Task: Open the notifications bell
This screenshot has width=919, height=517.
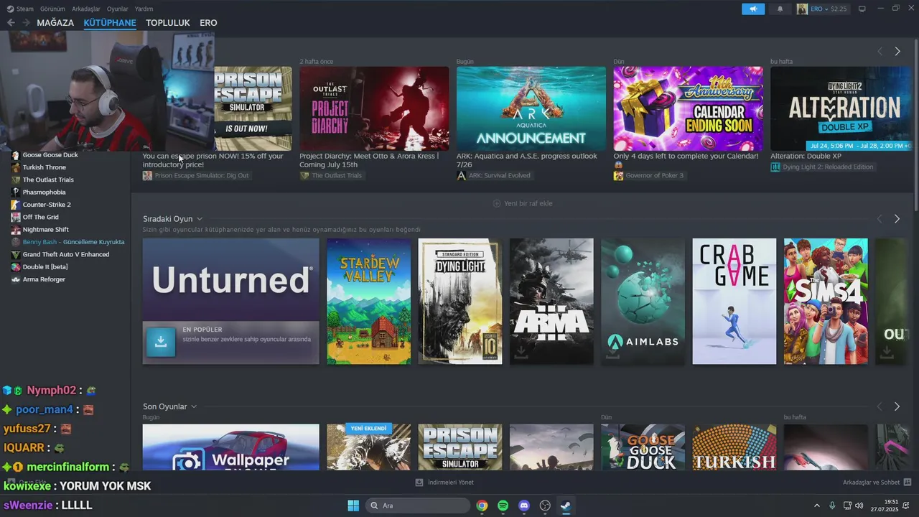Action: click(x=780, y=9)
